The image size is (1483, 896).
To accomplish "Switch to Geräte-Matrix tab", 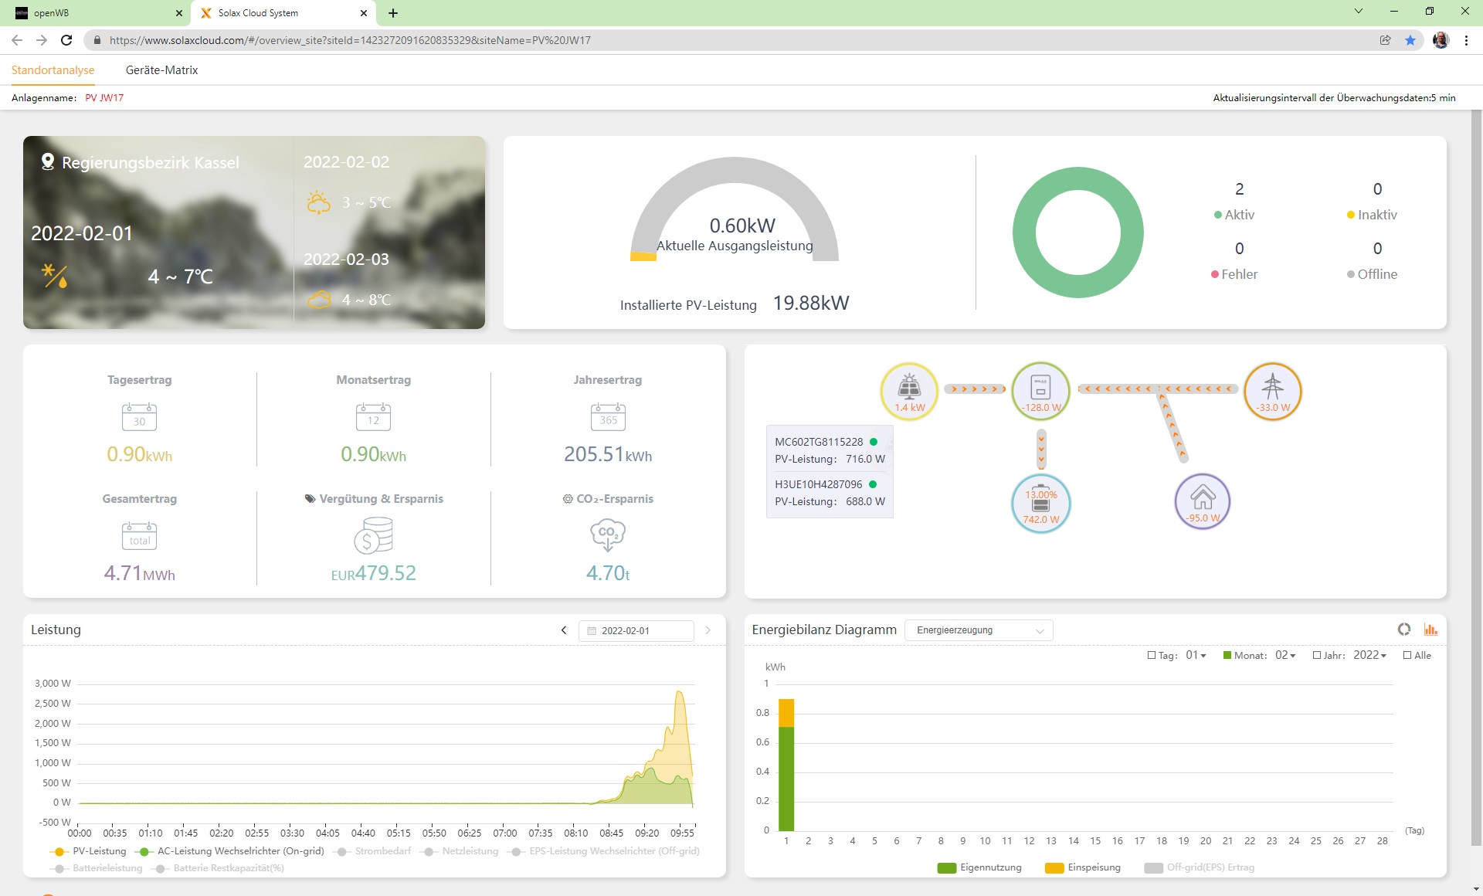I will (x=161, y=70).
